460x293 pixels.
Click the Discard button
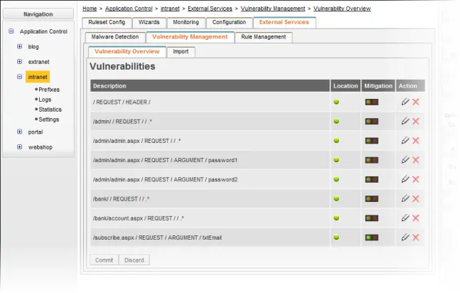pyautogui.click(x=134, y=260)
